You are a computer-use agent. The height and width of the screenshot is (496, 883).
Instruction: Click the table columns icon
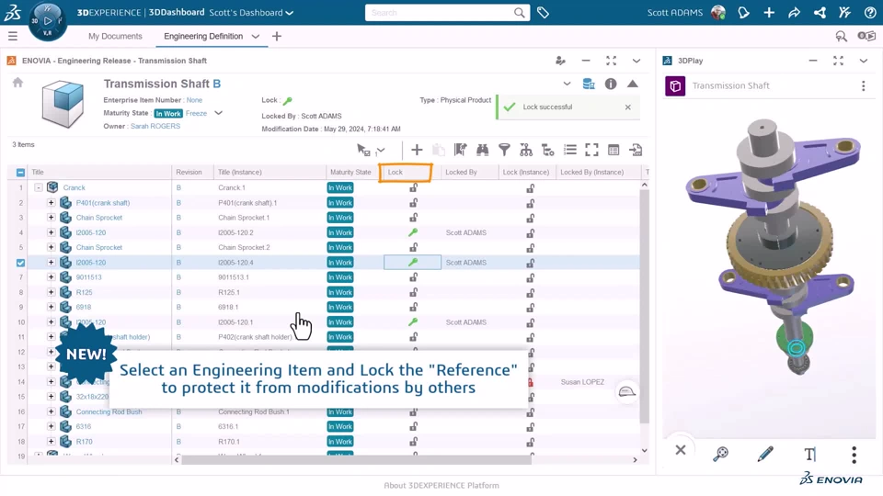tap(614, 150)
